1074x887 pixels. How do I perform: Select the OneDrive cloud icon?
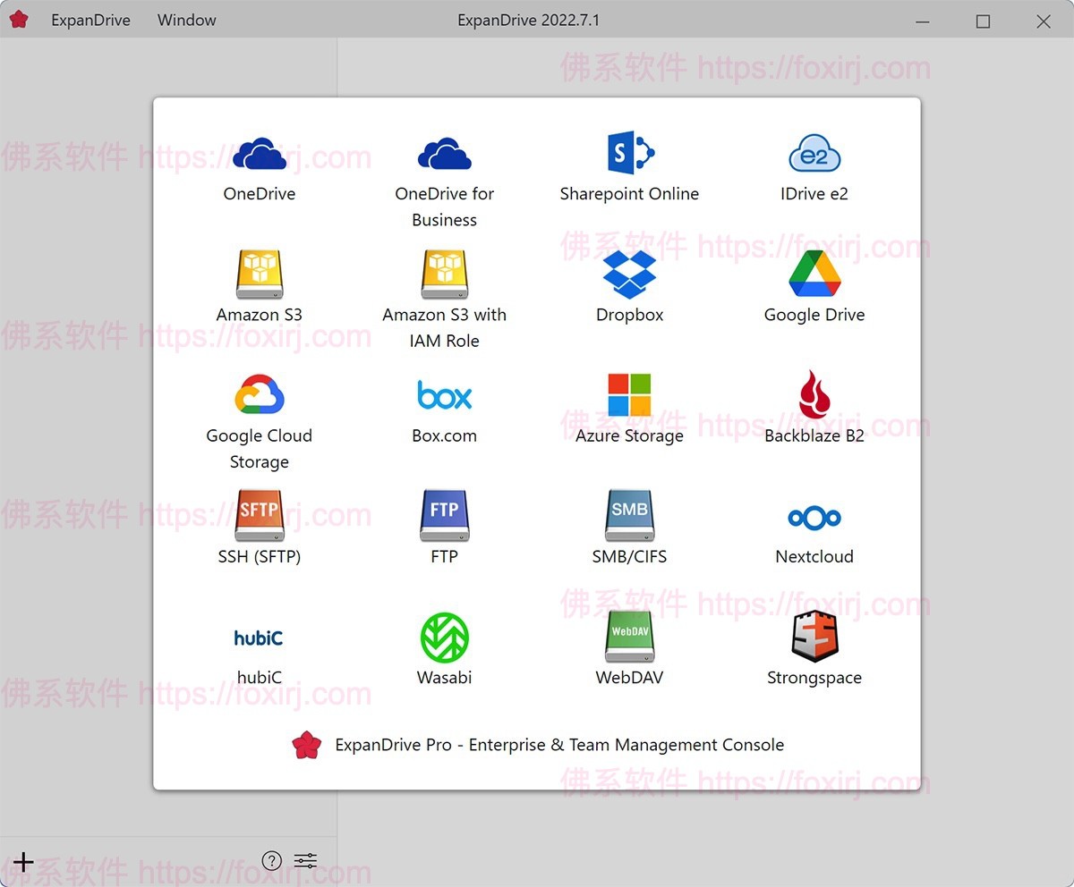pyautogui.click(x=259, y=152)
